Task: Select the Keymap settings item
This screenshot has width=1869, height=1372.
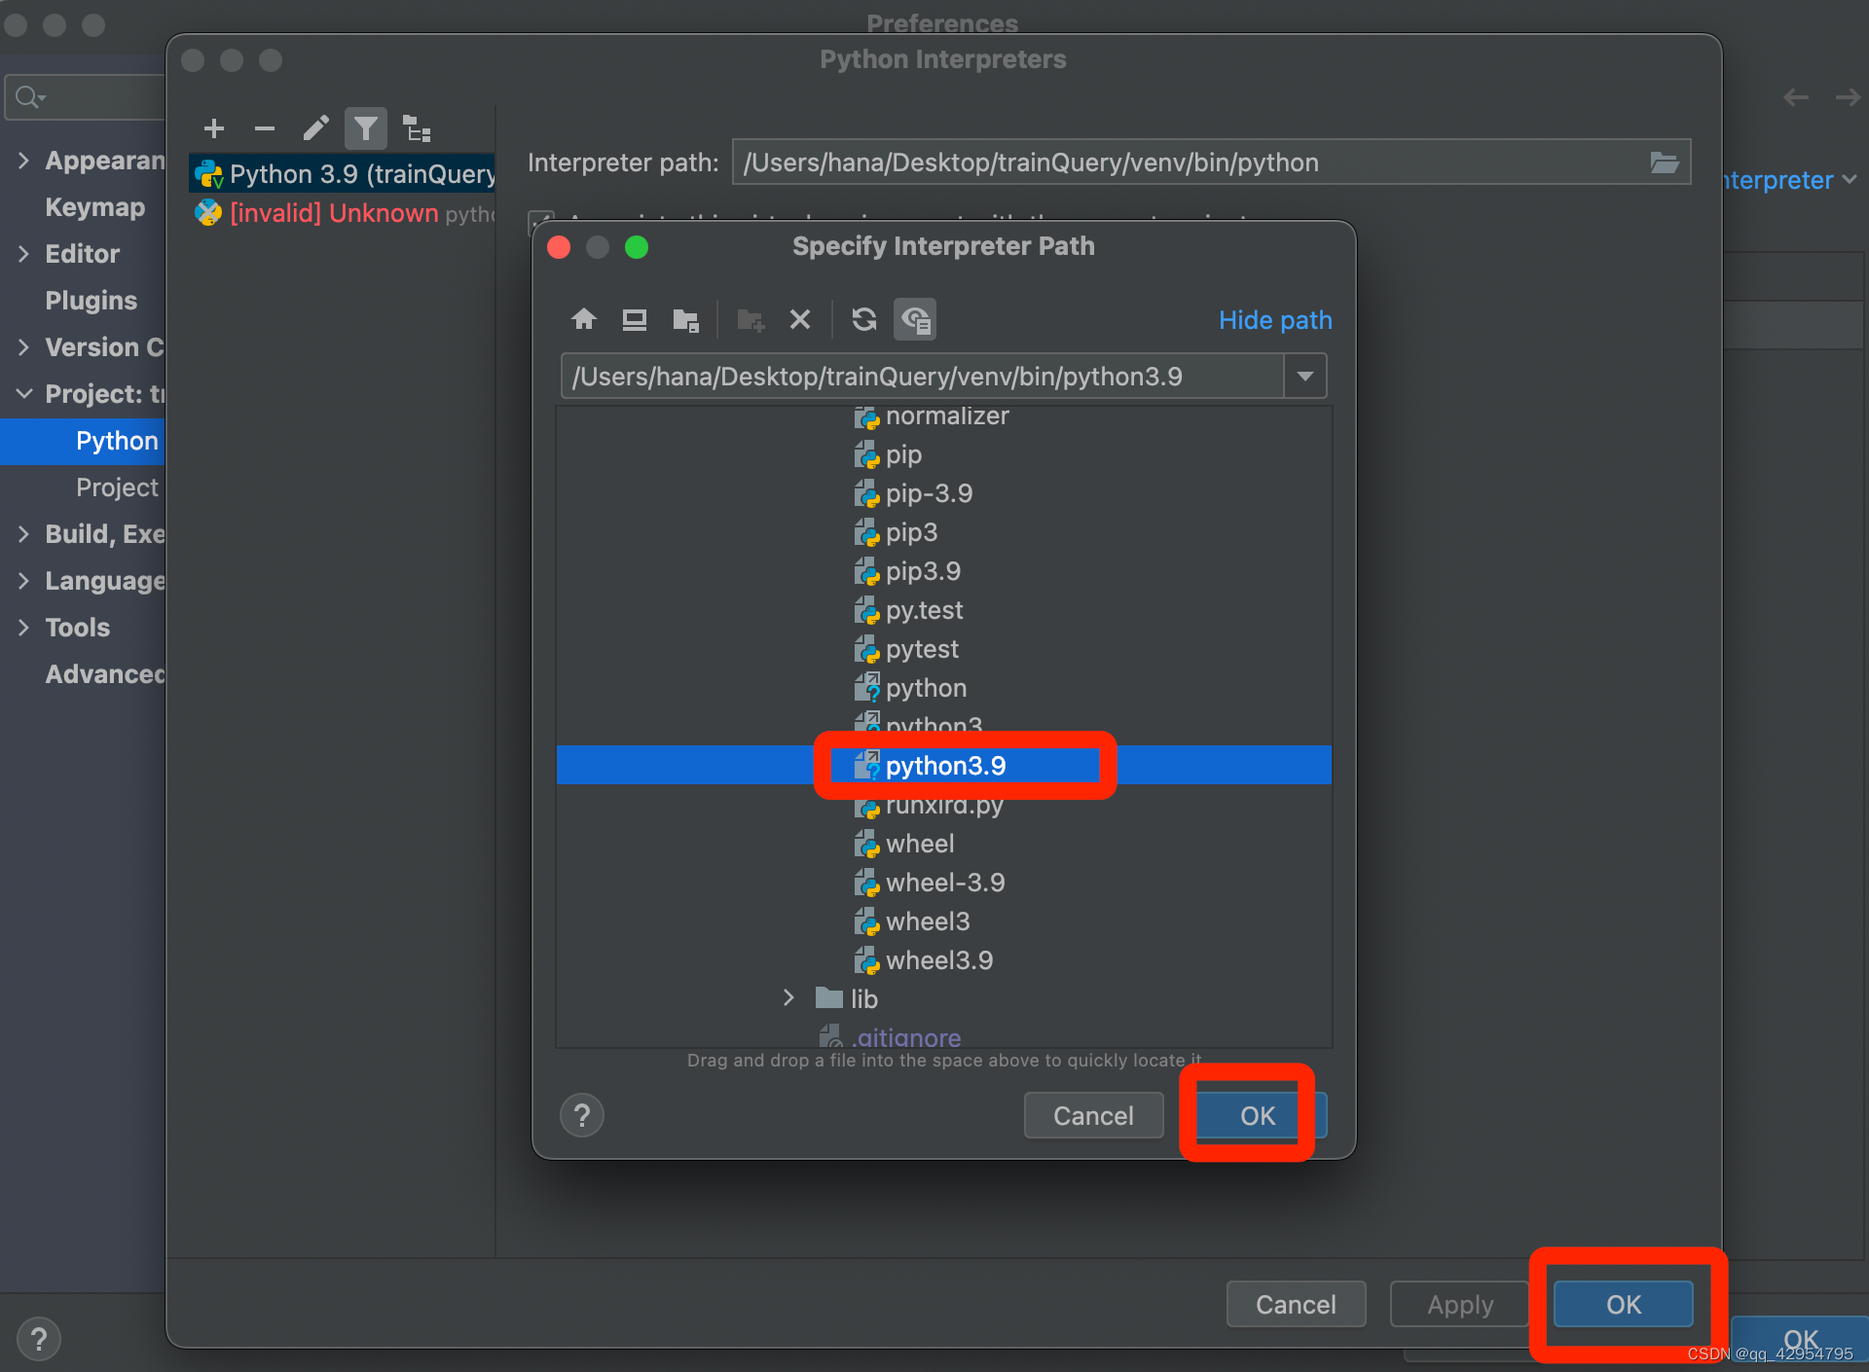Action: [x=94, y=207]
